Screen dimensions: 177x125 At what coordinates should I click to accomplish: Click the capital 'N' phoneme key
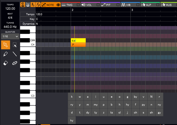(x=151, y=97)
